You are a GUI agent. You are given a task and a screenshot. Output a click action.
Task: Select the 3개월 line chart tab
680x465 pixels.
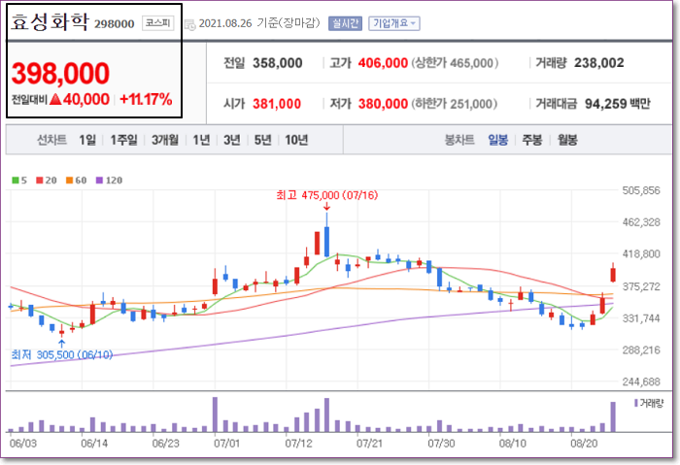click(165, 140)
